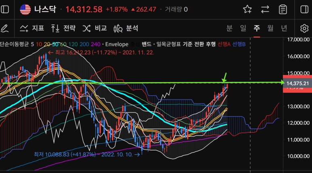Image resolution: width=312 pixels, height=173 pixels.
Task: Click the 거래량 0 volume label
Action: click(x=176, y=9)
